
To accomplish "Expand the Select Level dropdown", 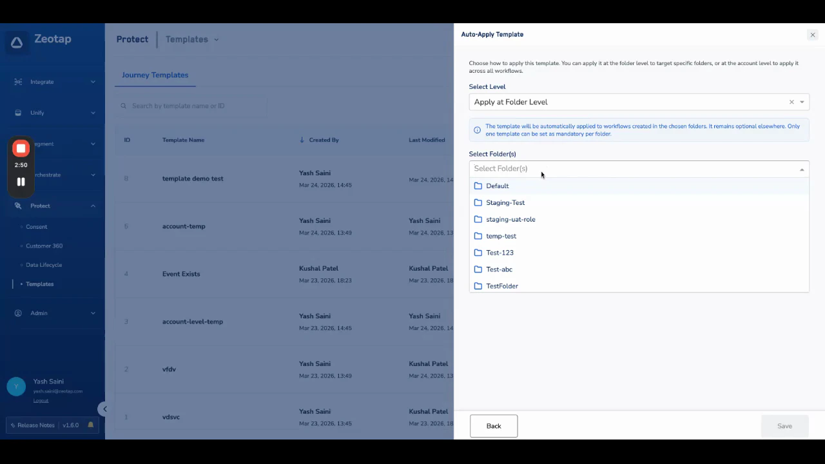I will tap(802, 102).
